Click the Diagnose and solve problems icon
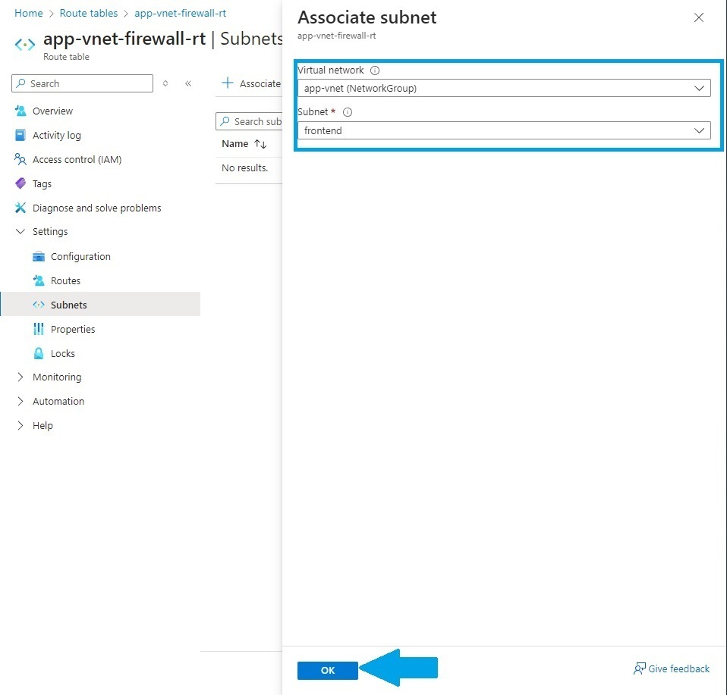Image resolution: width=727 pixels, height=695 pixels. click(x=20, y=208)
